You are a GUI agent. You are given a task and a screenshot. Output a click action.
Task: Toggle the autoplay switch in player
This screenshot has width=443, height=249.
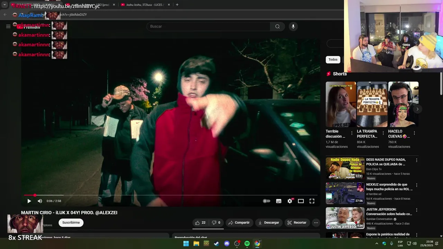click(266, 201)
